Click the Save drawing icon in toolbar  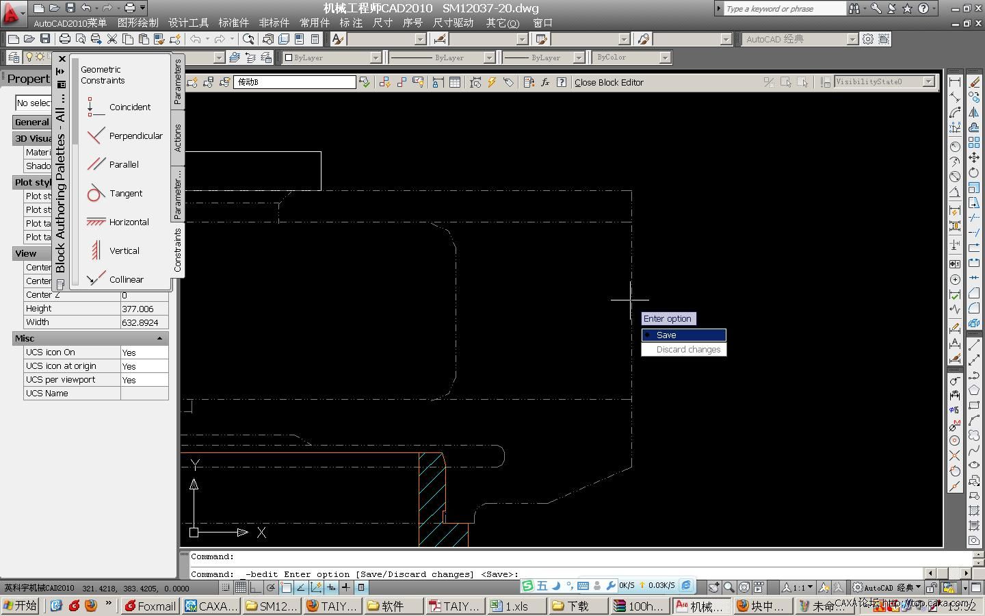(45, 39)
